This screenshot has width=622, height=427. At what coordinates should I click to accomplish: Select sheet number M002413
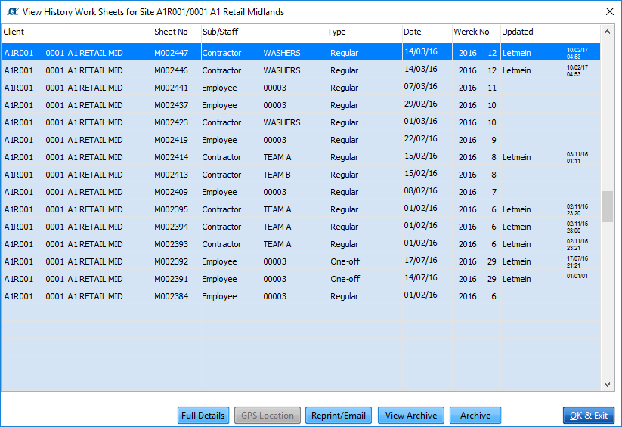pyautogui.click(x=172, y=175)
